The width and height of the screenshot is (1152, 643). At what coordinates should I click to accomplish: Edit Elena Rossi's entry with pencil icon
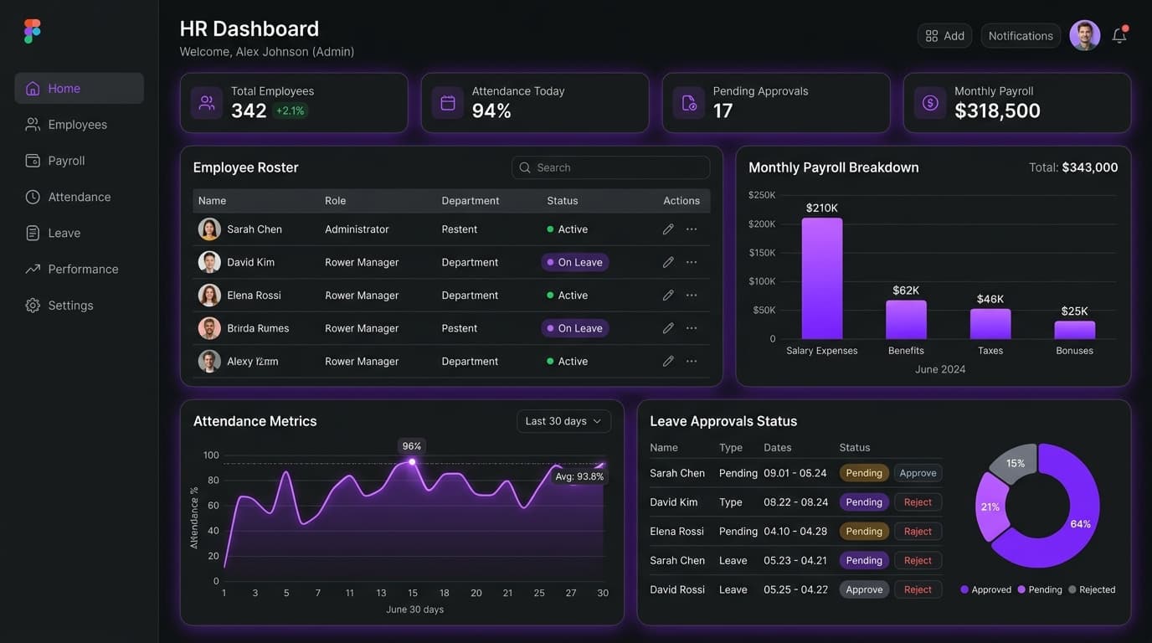click(x=668, y=296)
